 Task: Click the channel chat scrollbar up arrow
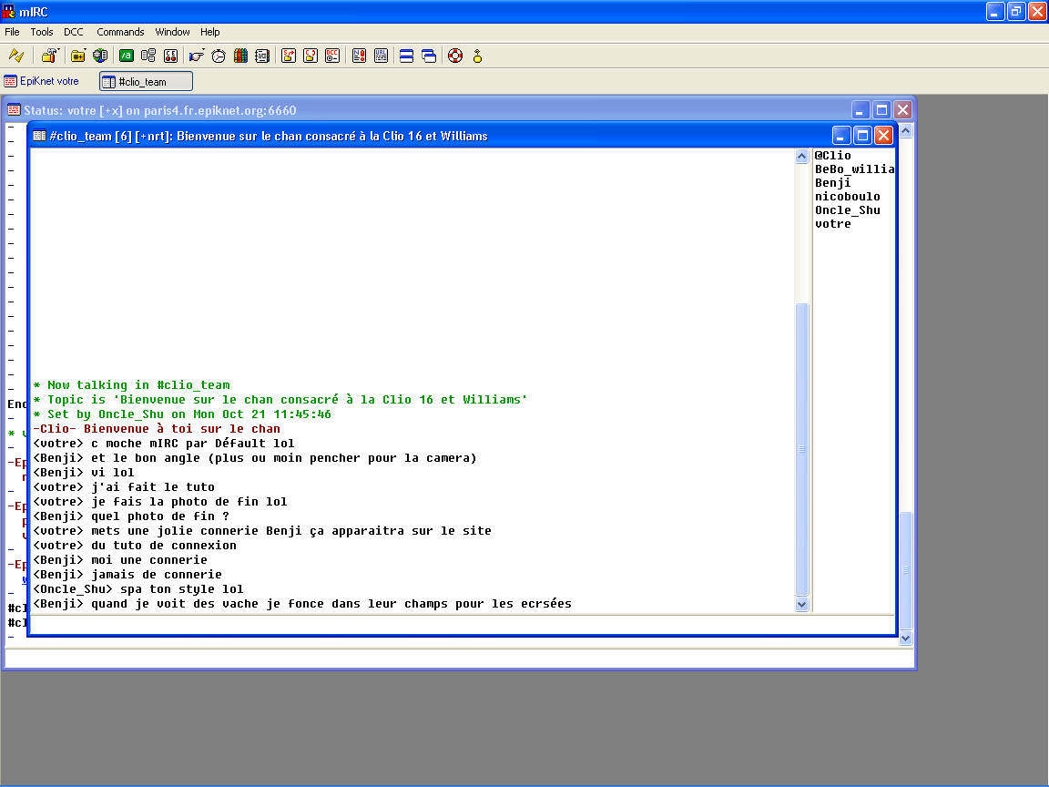tap(802, 156)
